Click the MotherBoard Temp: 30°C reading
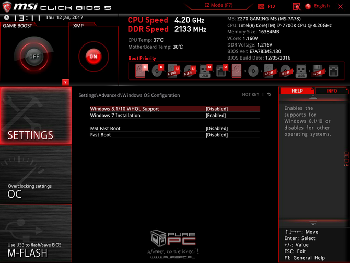 pyautogui.click(x=156, y=47)
